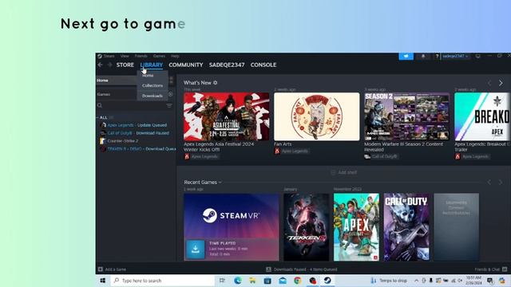Launch Microsoft Edge from taskbar
This screenshot has height=287, width=511.
(x=238, y=281)
